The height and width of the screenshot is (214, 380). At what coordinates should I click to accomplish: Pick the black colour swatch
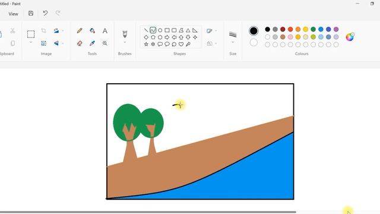[x=267, y=29]
